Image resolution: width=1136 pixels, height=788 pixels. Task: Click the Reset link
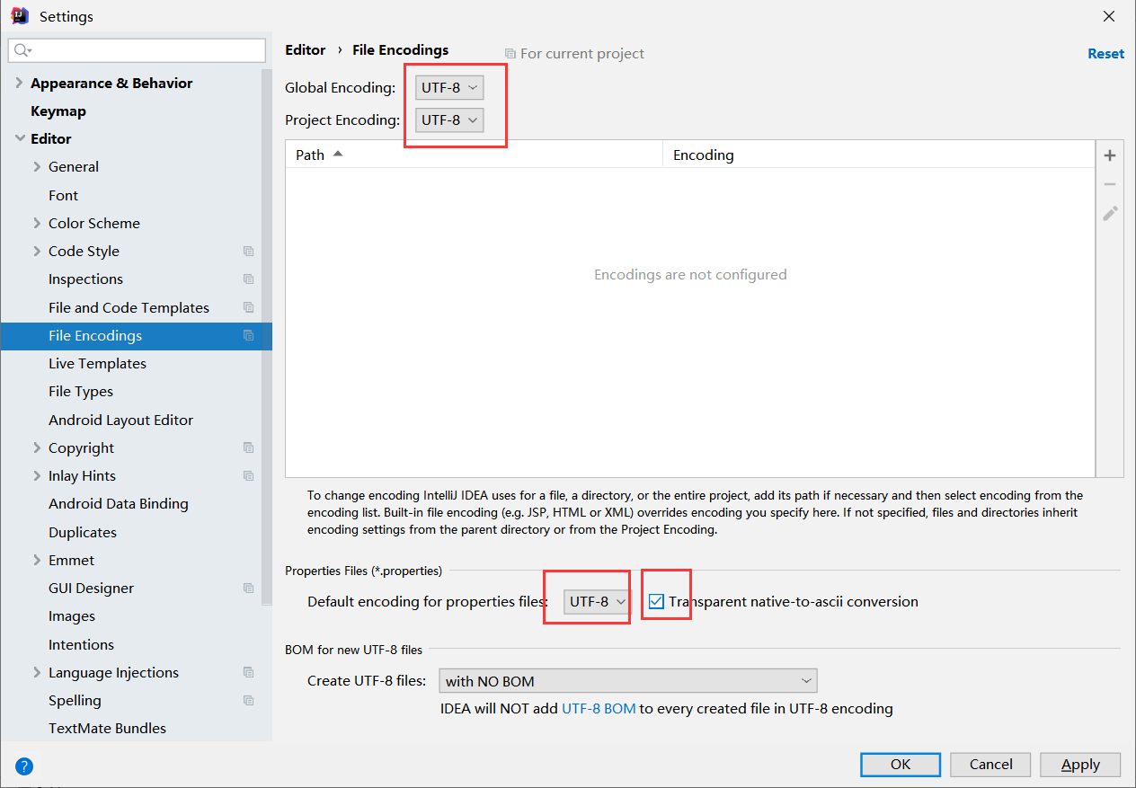[x=1105, y=54]
